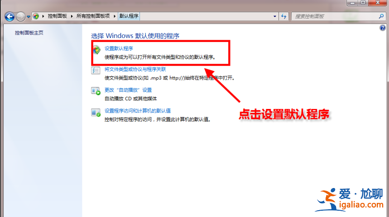Open the 设置默认程序 link

(119, 48)
